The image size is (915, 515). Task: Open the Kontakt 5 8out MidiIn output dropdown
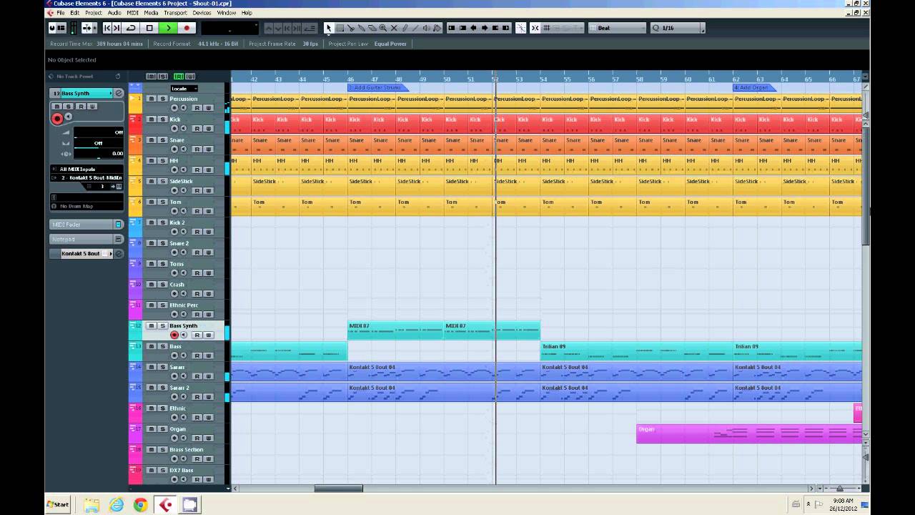click(x=86, y=177)
